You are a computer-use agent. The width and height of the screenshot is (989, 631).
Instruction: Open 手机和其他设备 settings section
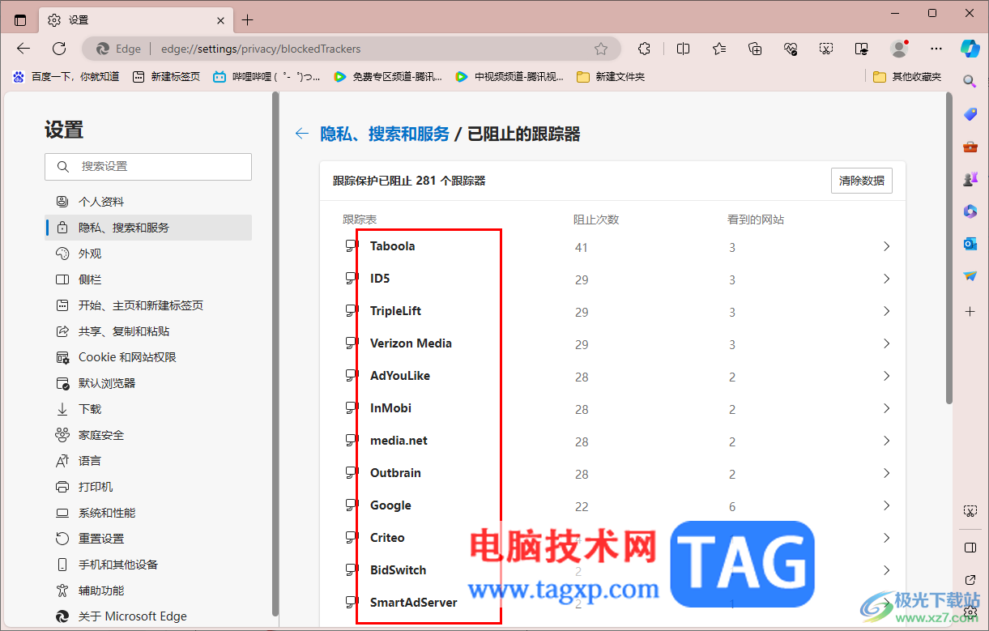point(148,565)
